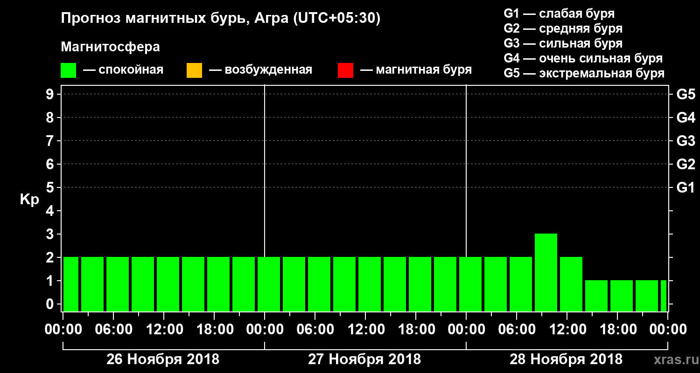Click the red 'магнитная буря' legend swatch
This screenshot has width=700, height=373.
tap(345, 70)
